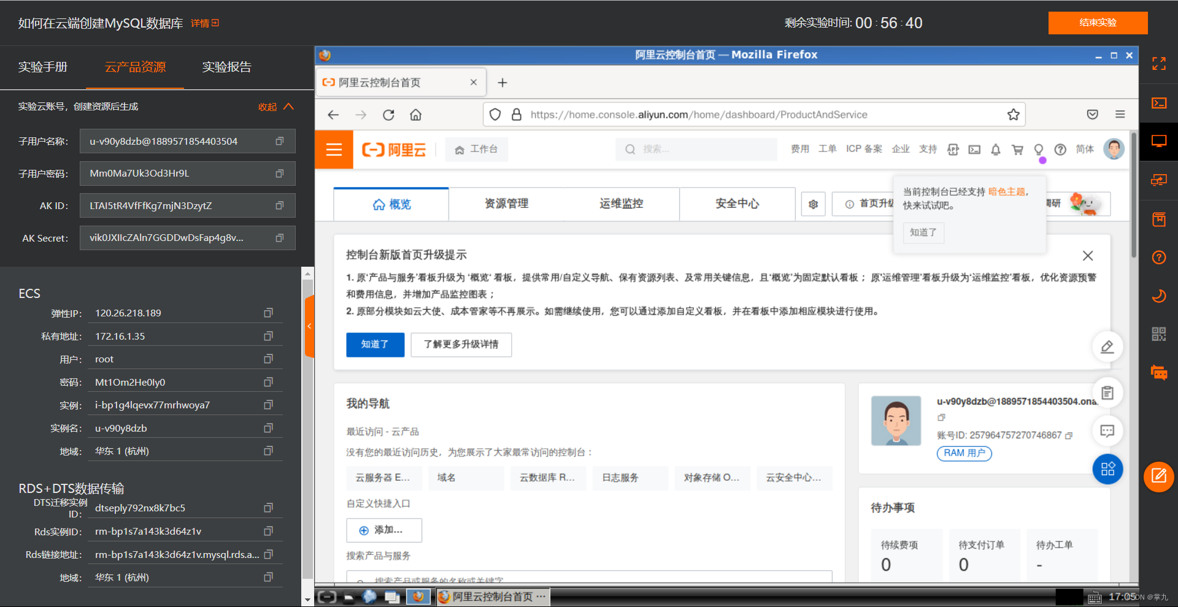Open the 日志服务 shortcut
The width and height of the screenshot is (1178, 607).
[x=630, y=478]
